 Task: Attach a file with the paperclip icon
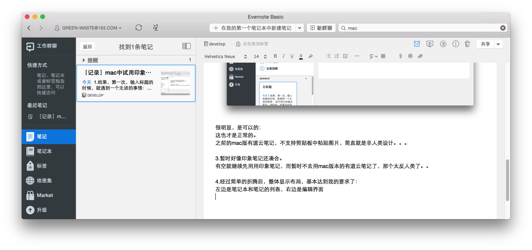[420, 56]
